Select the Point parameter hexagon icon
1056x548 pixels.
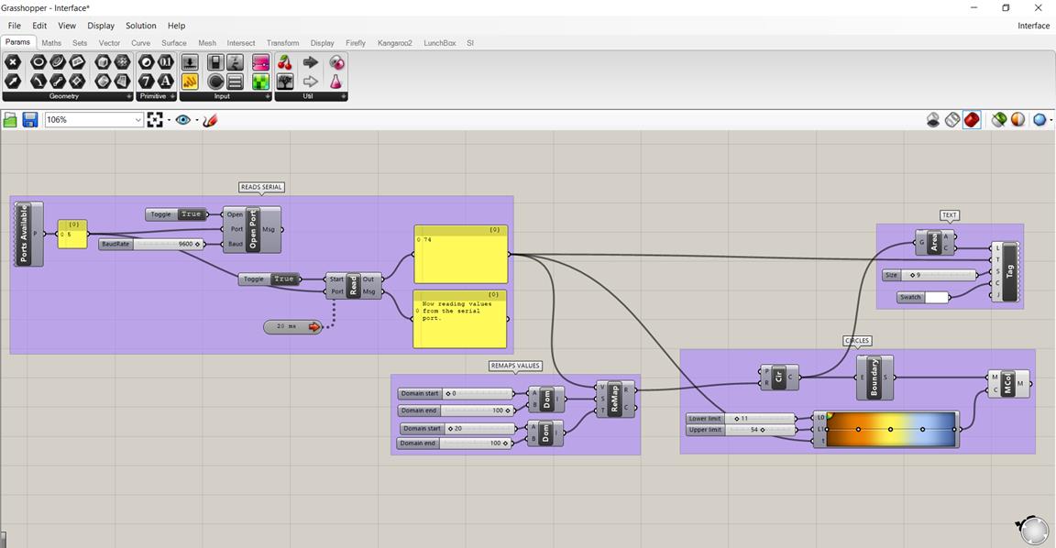[13, 62]
